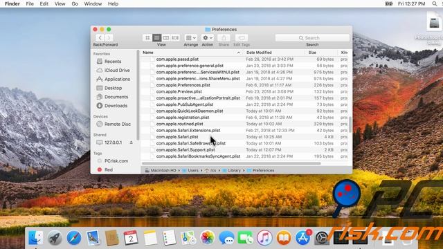Image resolution: width=443 pixels, height=249 pixels.
Task: Open the View menu
Action: click(60, 3)
